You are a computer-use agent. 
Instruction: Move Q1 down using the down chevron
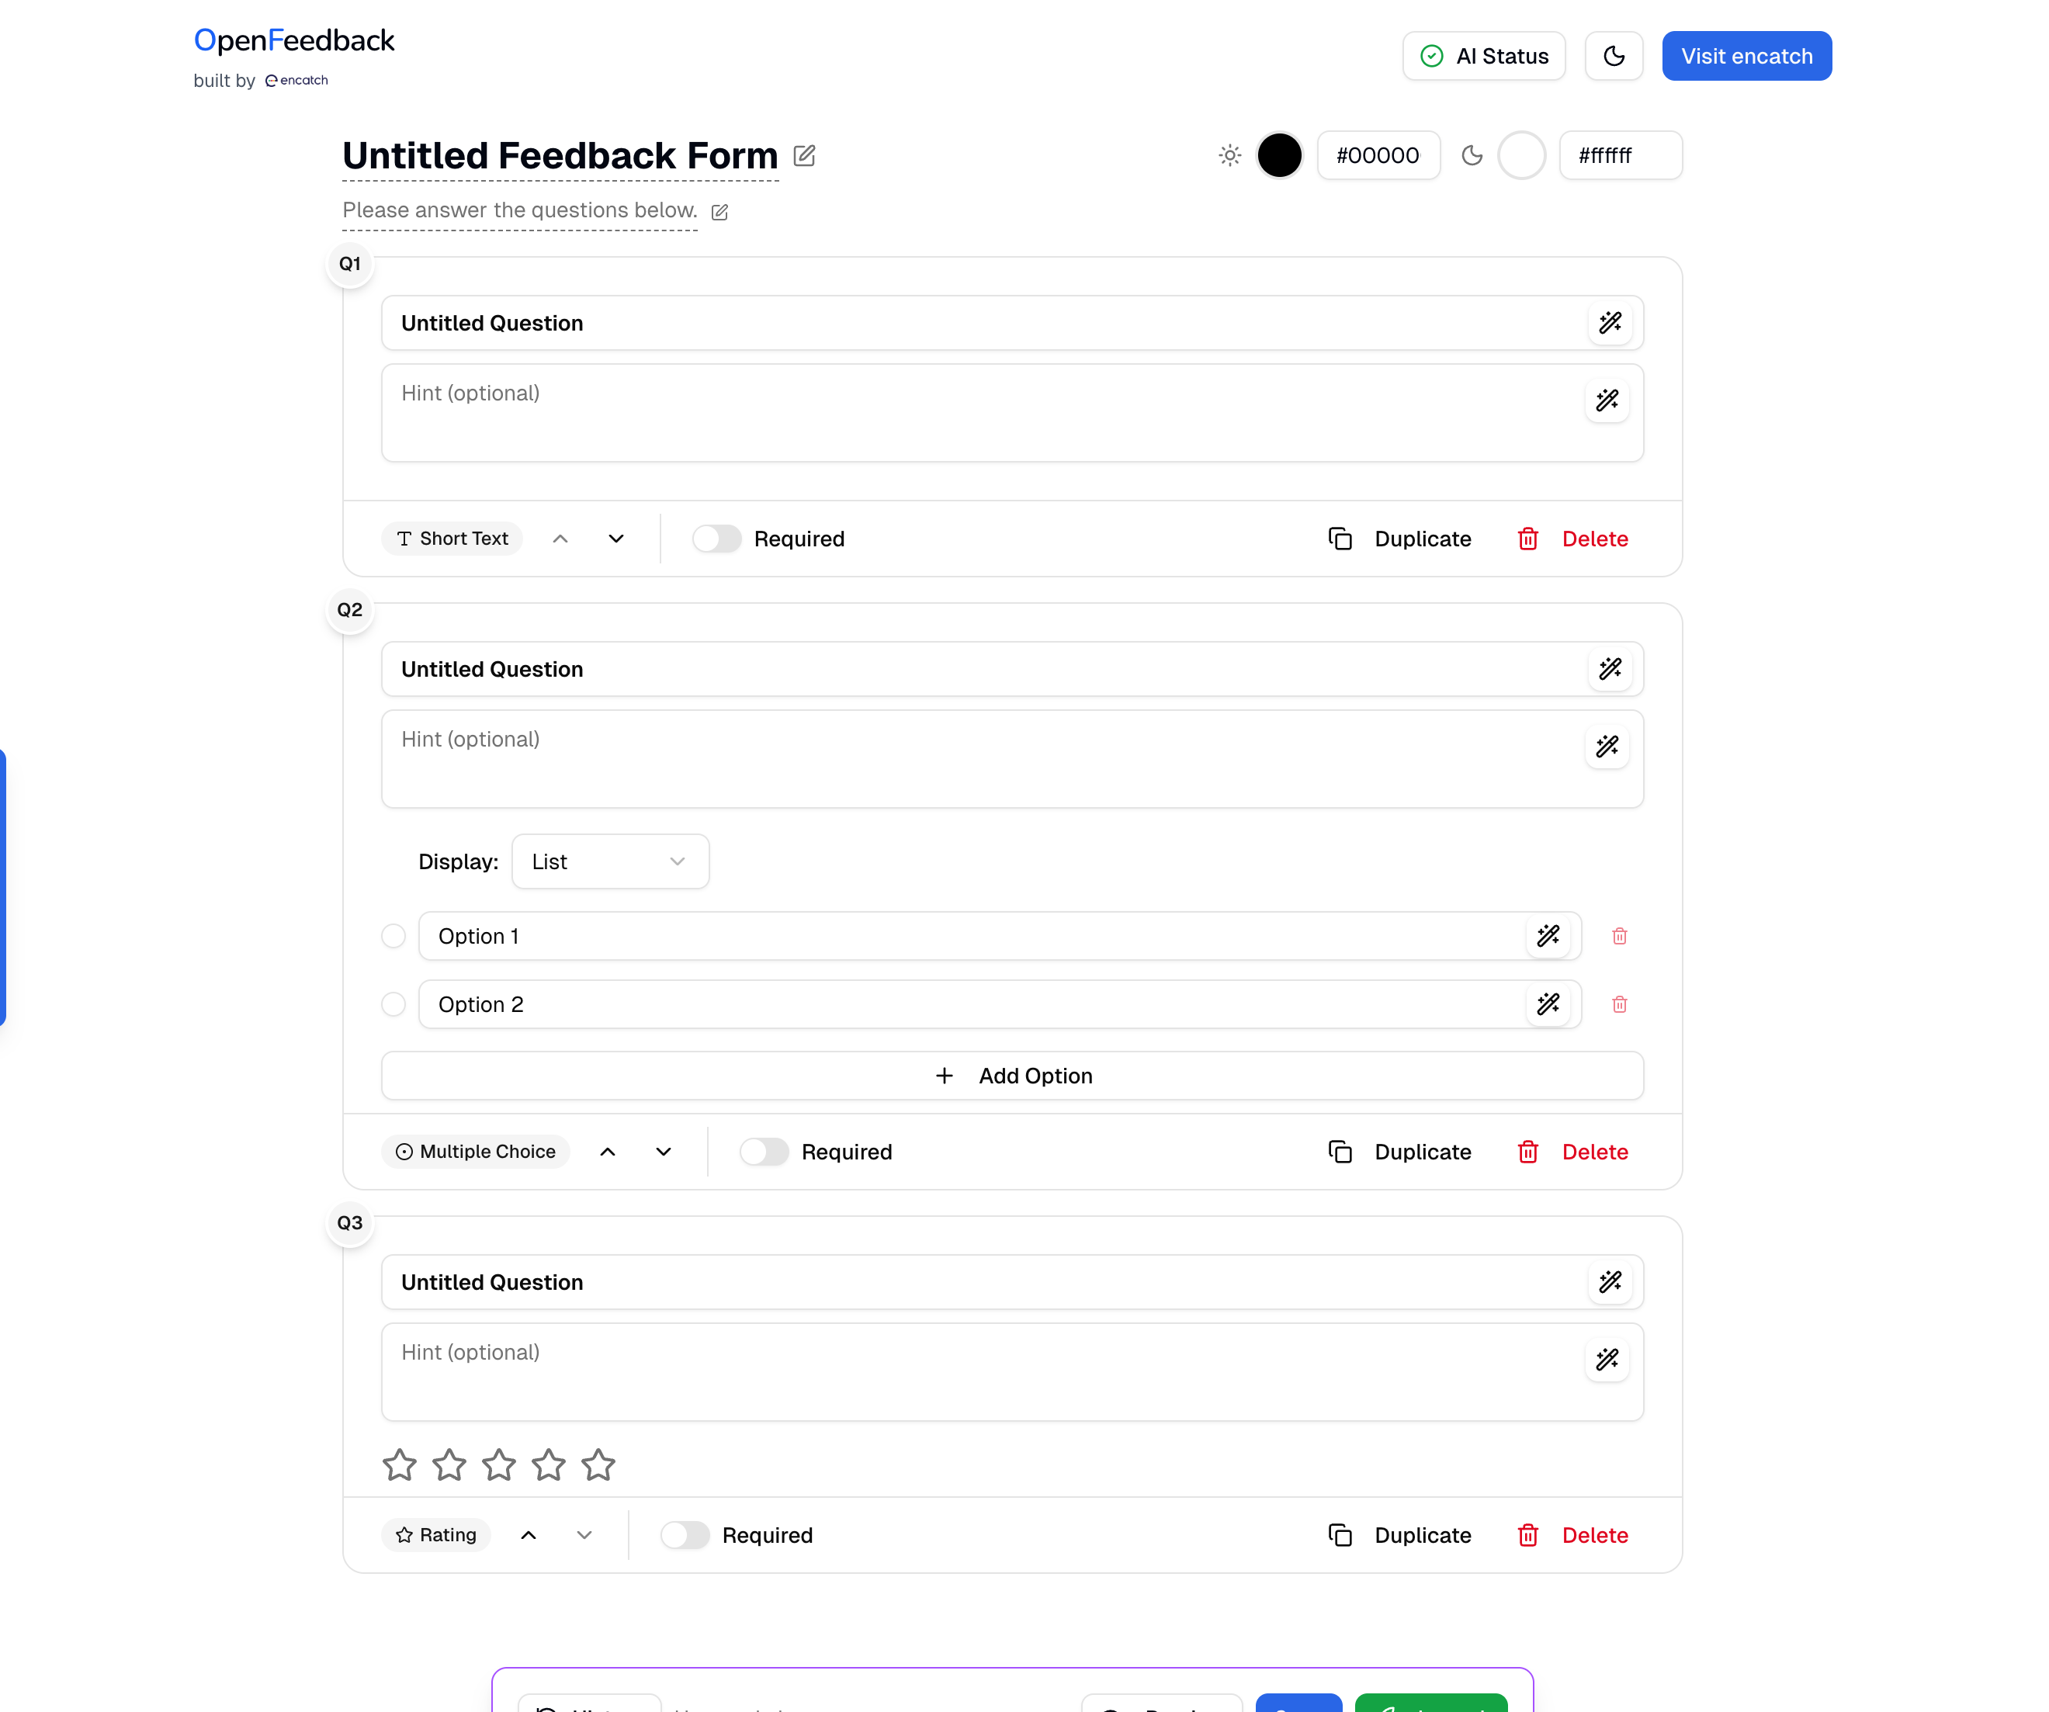click(615, 539)
